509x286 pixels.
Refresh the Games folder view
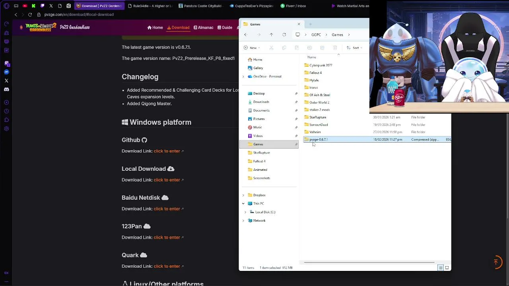point(284,35)
